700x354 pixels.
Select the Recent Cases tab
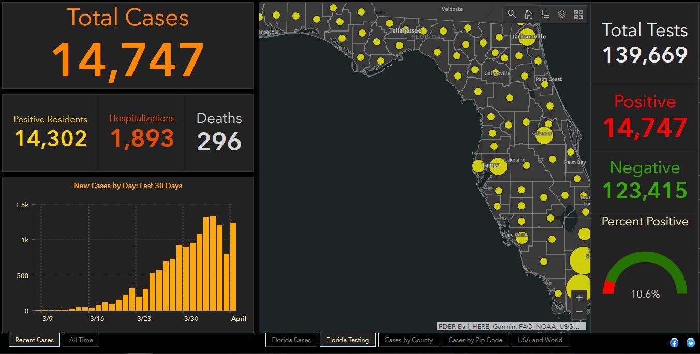34,340
